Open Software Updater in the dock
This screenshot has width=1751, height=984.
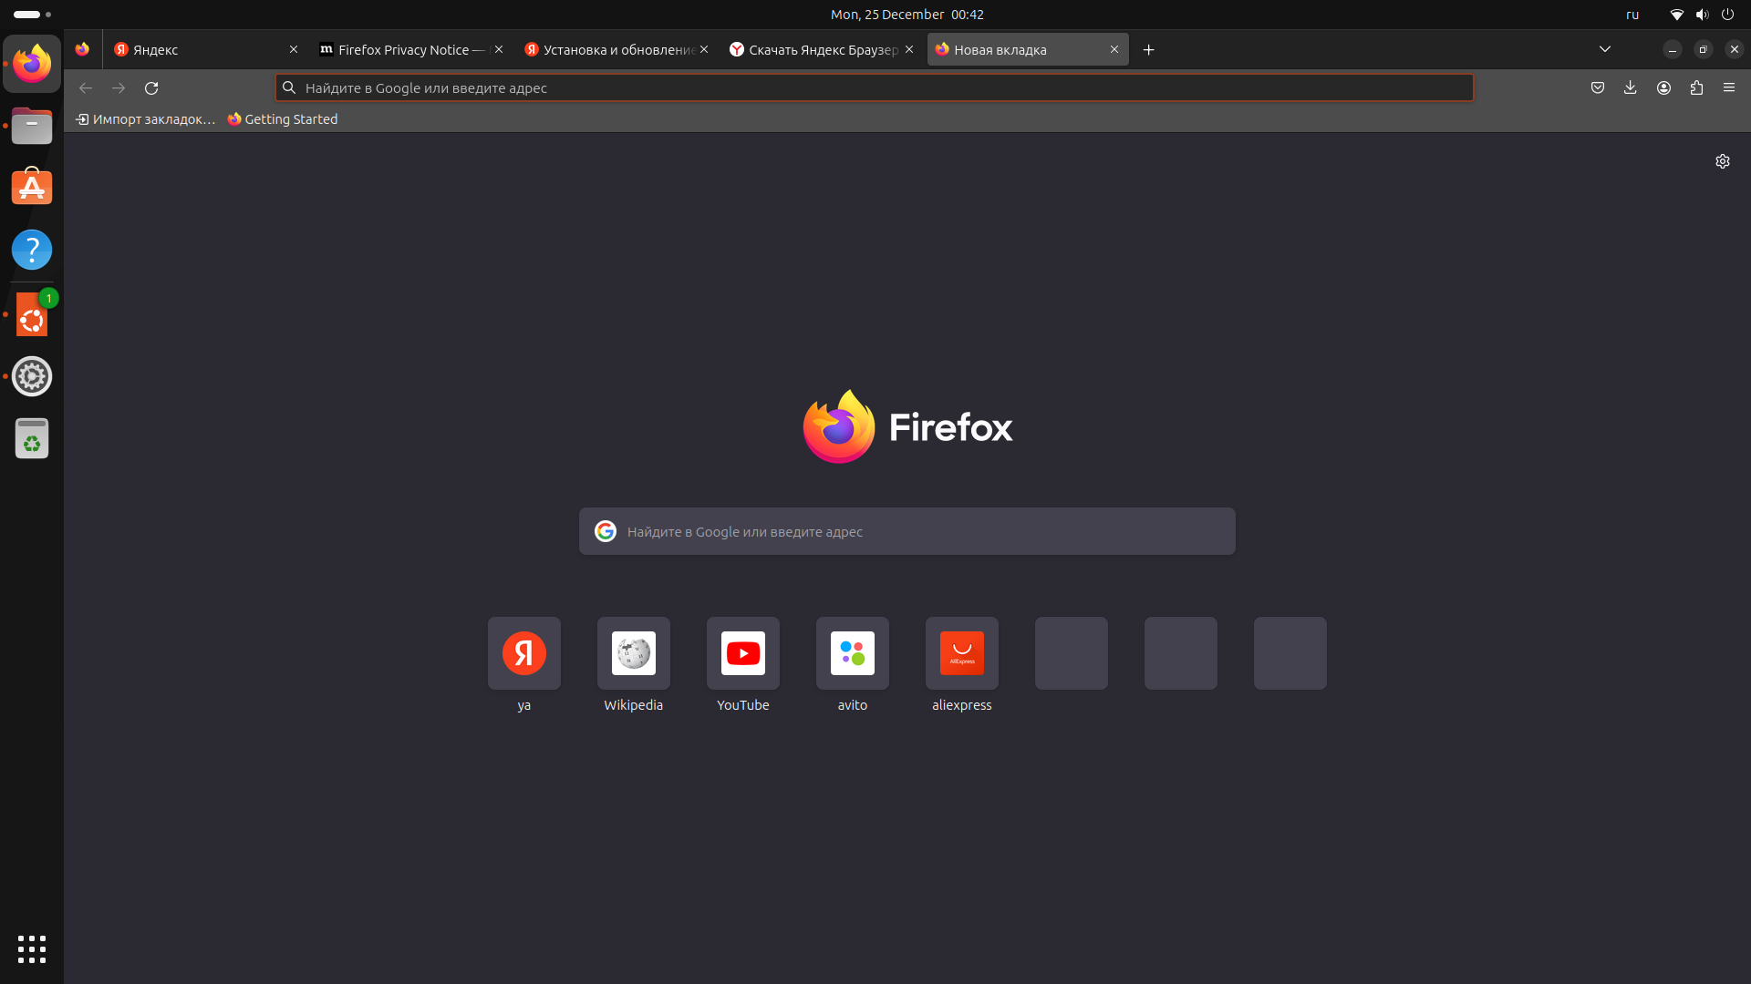(32, 314)
